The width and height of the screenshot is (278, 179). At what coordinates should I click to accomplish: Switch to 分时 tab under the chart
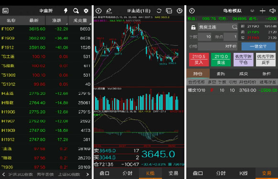point(128,173)
